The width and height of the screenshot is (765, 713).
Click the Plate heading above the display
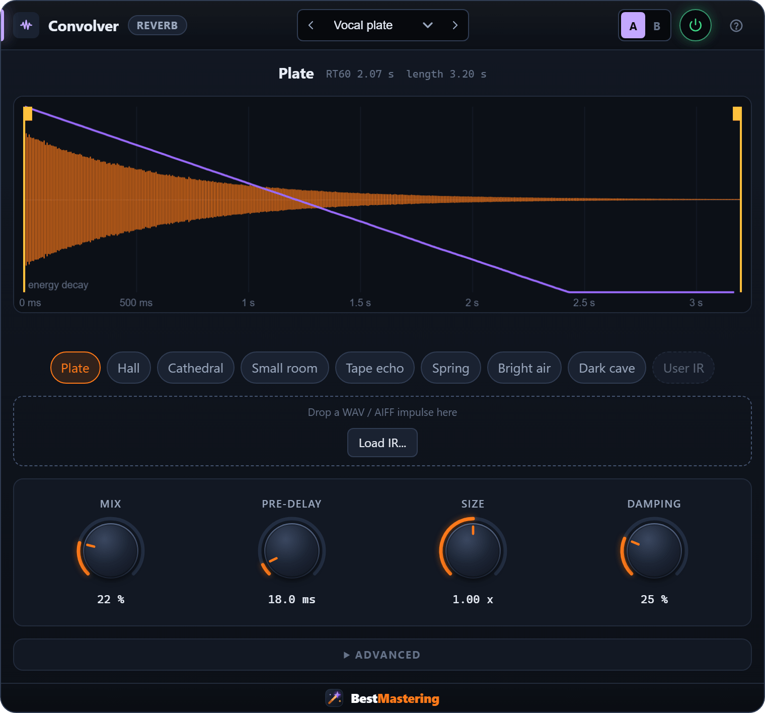[x=296, y=74]
